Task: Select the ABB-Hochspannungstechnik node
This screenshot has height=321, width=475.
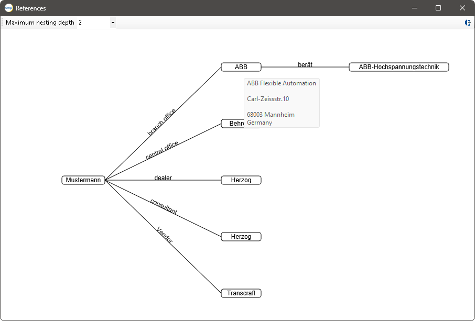Action: coord(398,67)
